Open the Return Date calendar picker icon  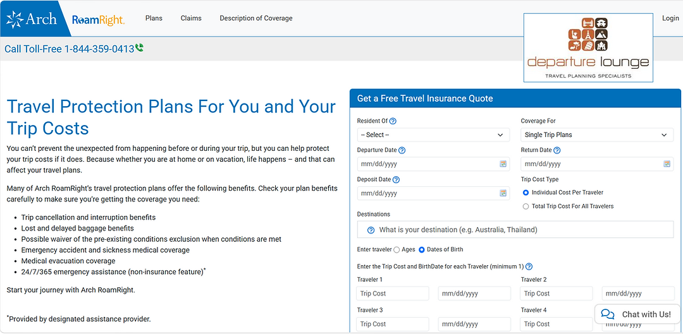[x=667, y=164]
